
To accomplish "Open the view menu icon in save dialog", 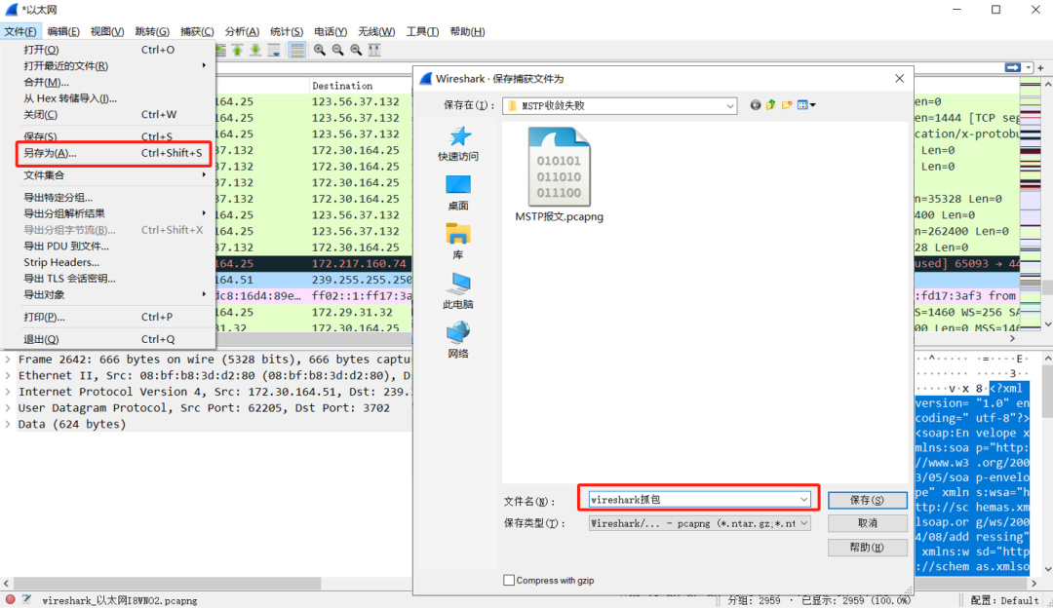I will [806, 105].
